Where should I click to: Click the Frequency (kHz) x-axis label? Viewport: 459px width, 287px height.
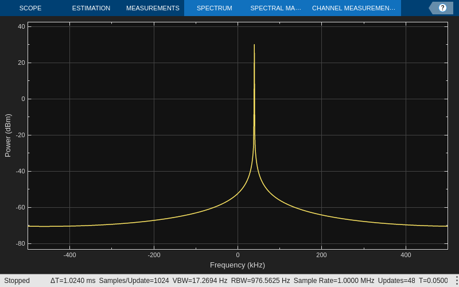click(x=238, y=265)
